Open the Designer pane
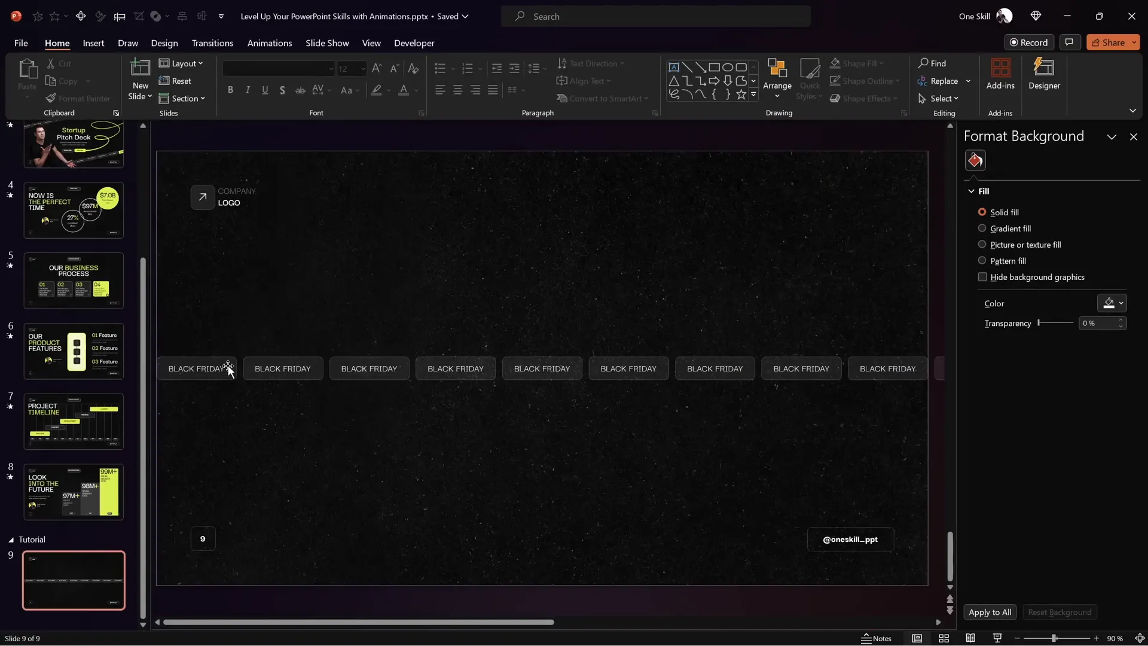The height and width of the screenshot is (646, 1148). tap(1045, 74)
